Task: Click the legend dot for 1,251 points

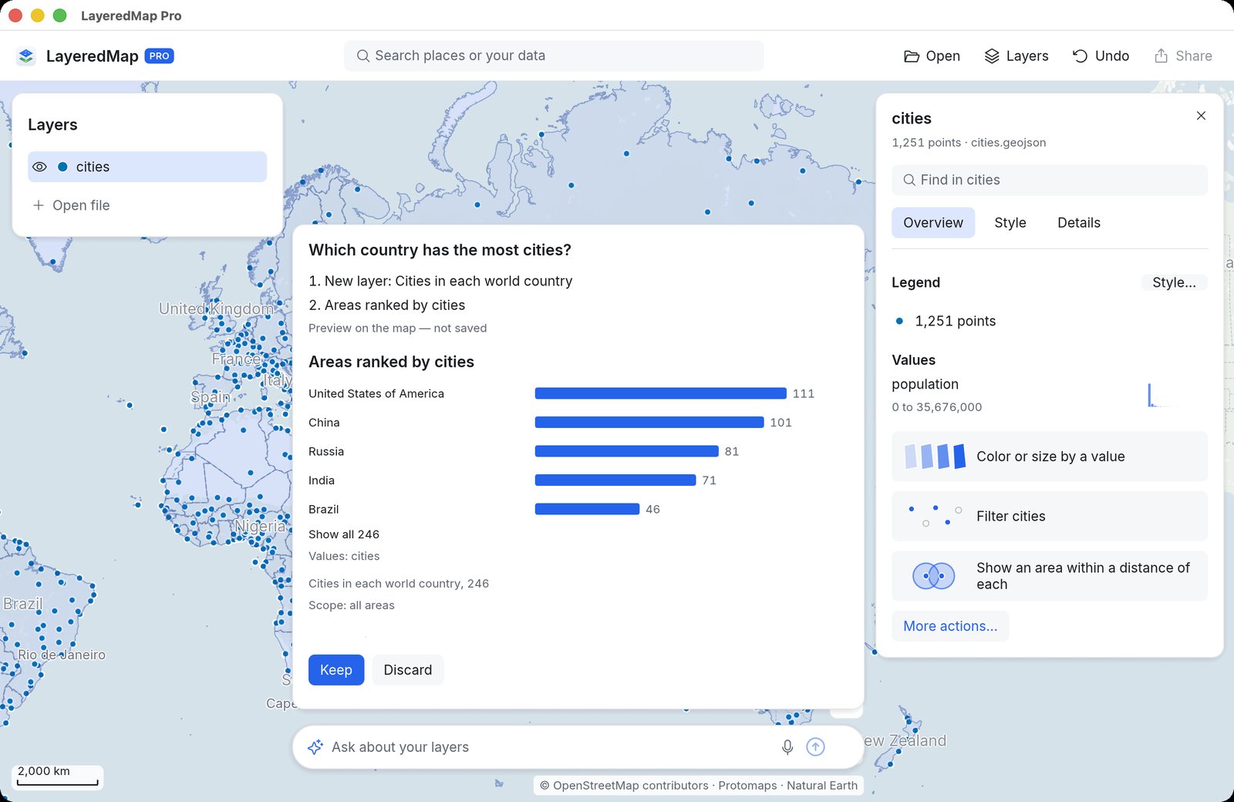Action: coord(899,321)
